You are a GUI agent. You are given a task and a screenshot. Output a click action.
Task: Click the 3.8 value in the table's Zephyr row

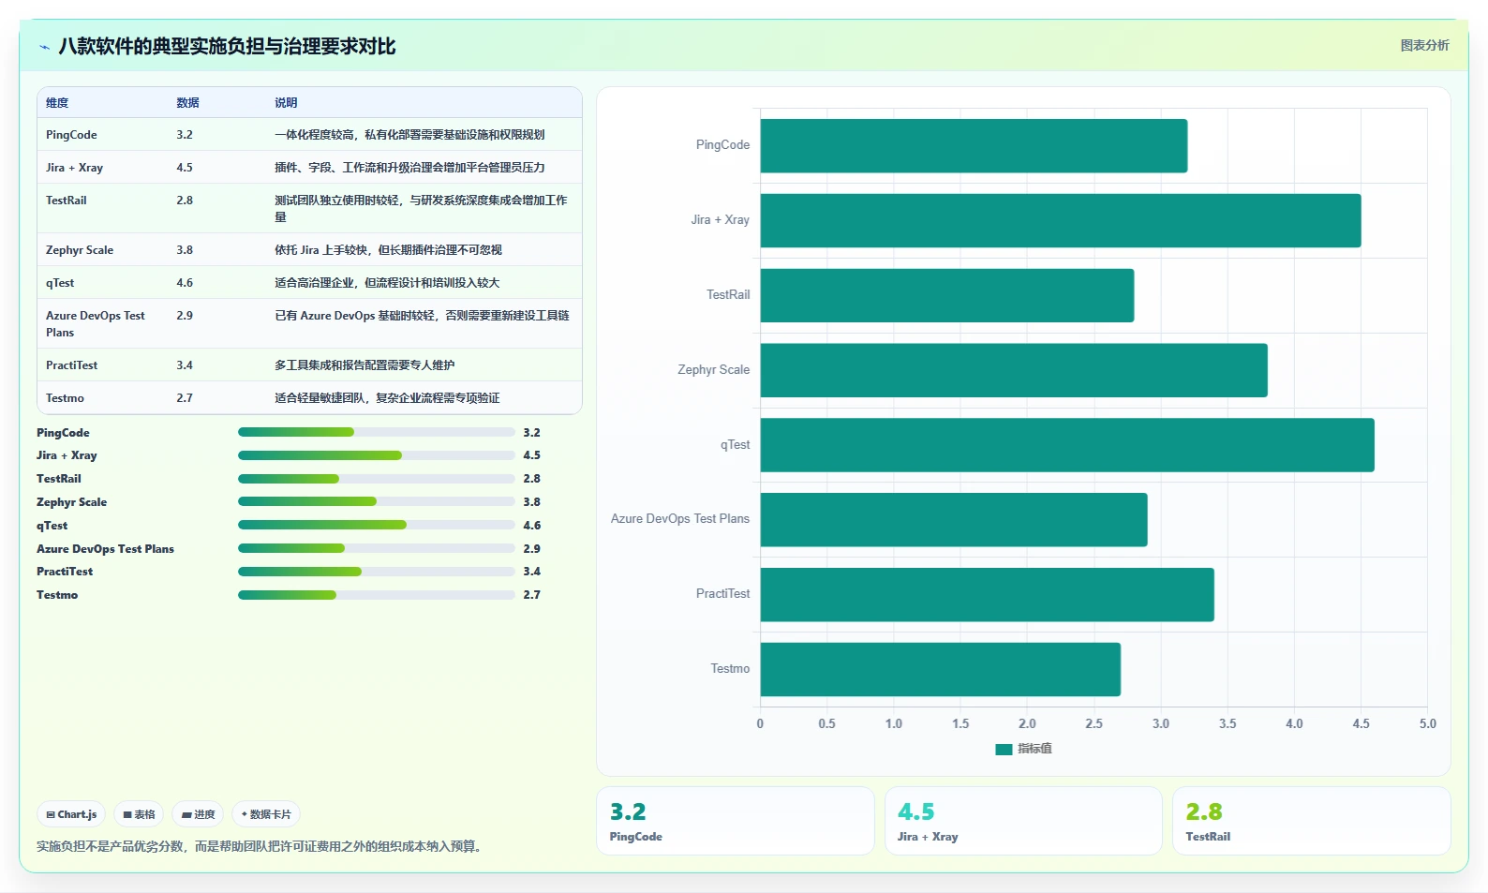click(185, 250)
